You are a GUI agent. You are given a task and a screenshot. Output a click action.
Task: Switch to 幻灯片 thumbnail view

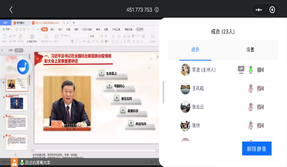[x=19, y=50]
